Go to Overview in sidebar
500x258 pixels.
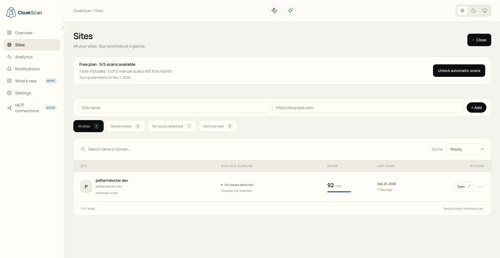point(32,33)
